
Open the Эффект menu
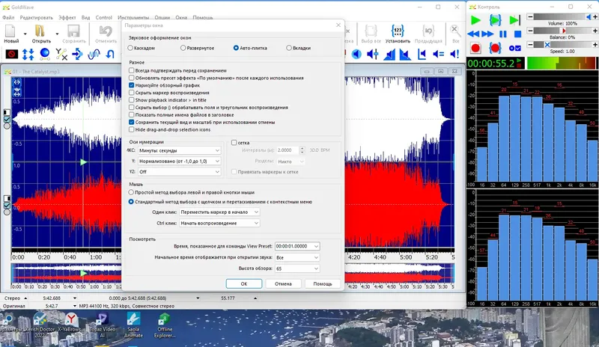tap(67, 16)
